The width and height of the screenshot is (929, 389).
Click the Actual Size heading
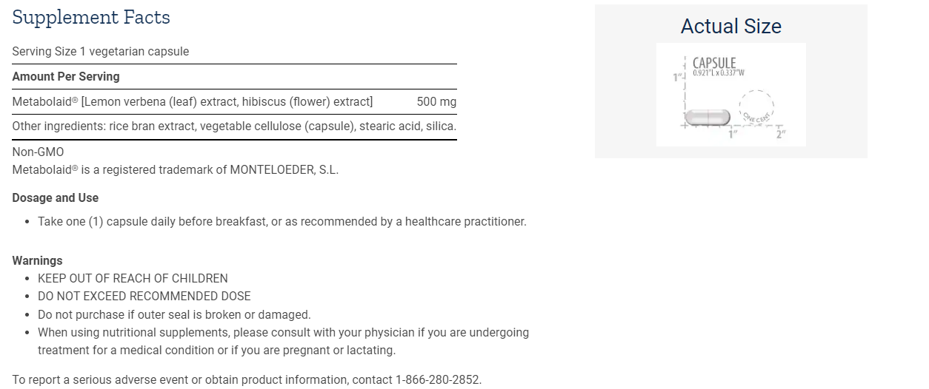(x=731, y=27)
